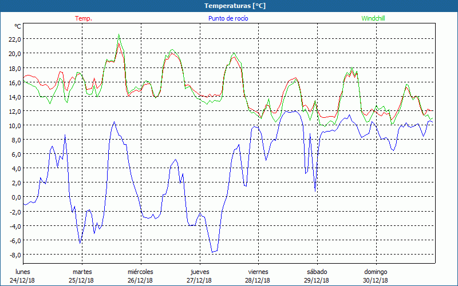Image resolution: width=458 pixels, height=286 pixels.
Task: Click the Temperaturas [°C] chart title
Action: [x=235, y=6]
